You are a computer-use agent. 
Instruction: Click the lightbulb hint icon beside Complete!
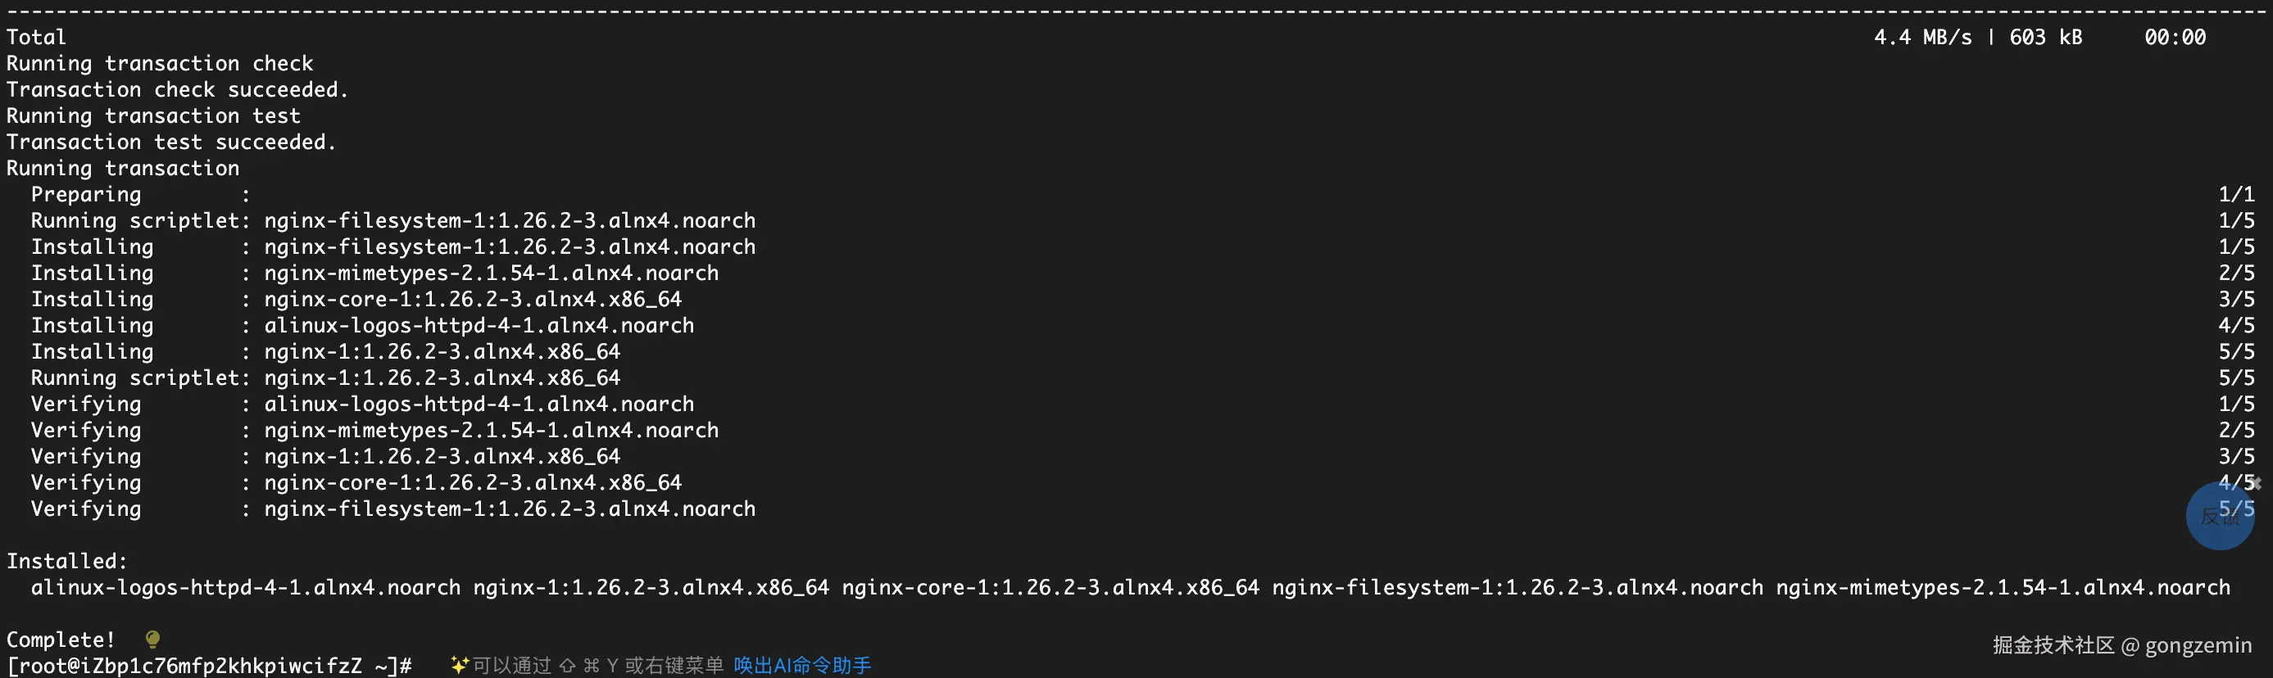[152, 640]
